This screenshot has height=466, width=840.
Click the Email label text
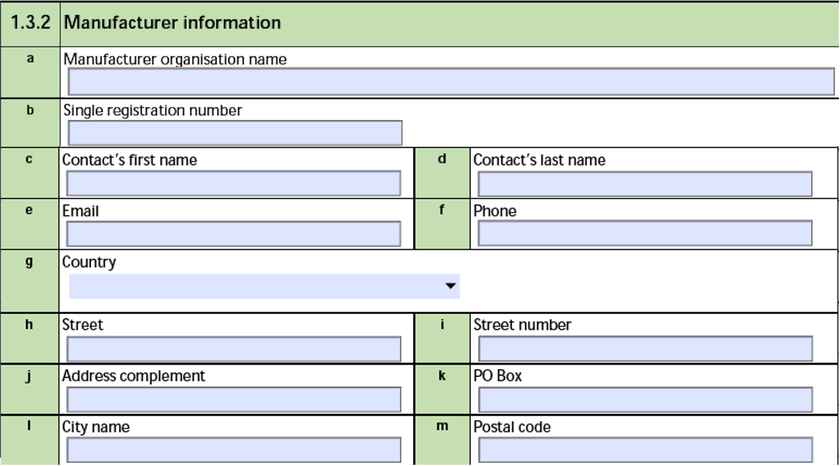click(x=80, y=211)
